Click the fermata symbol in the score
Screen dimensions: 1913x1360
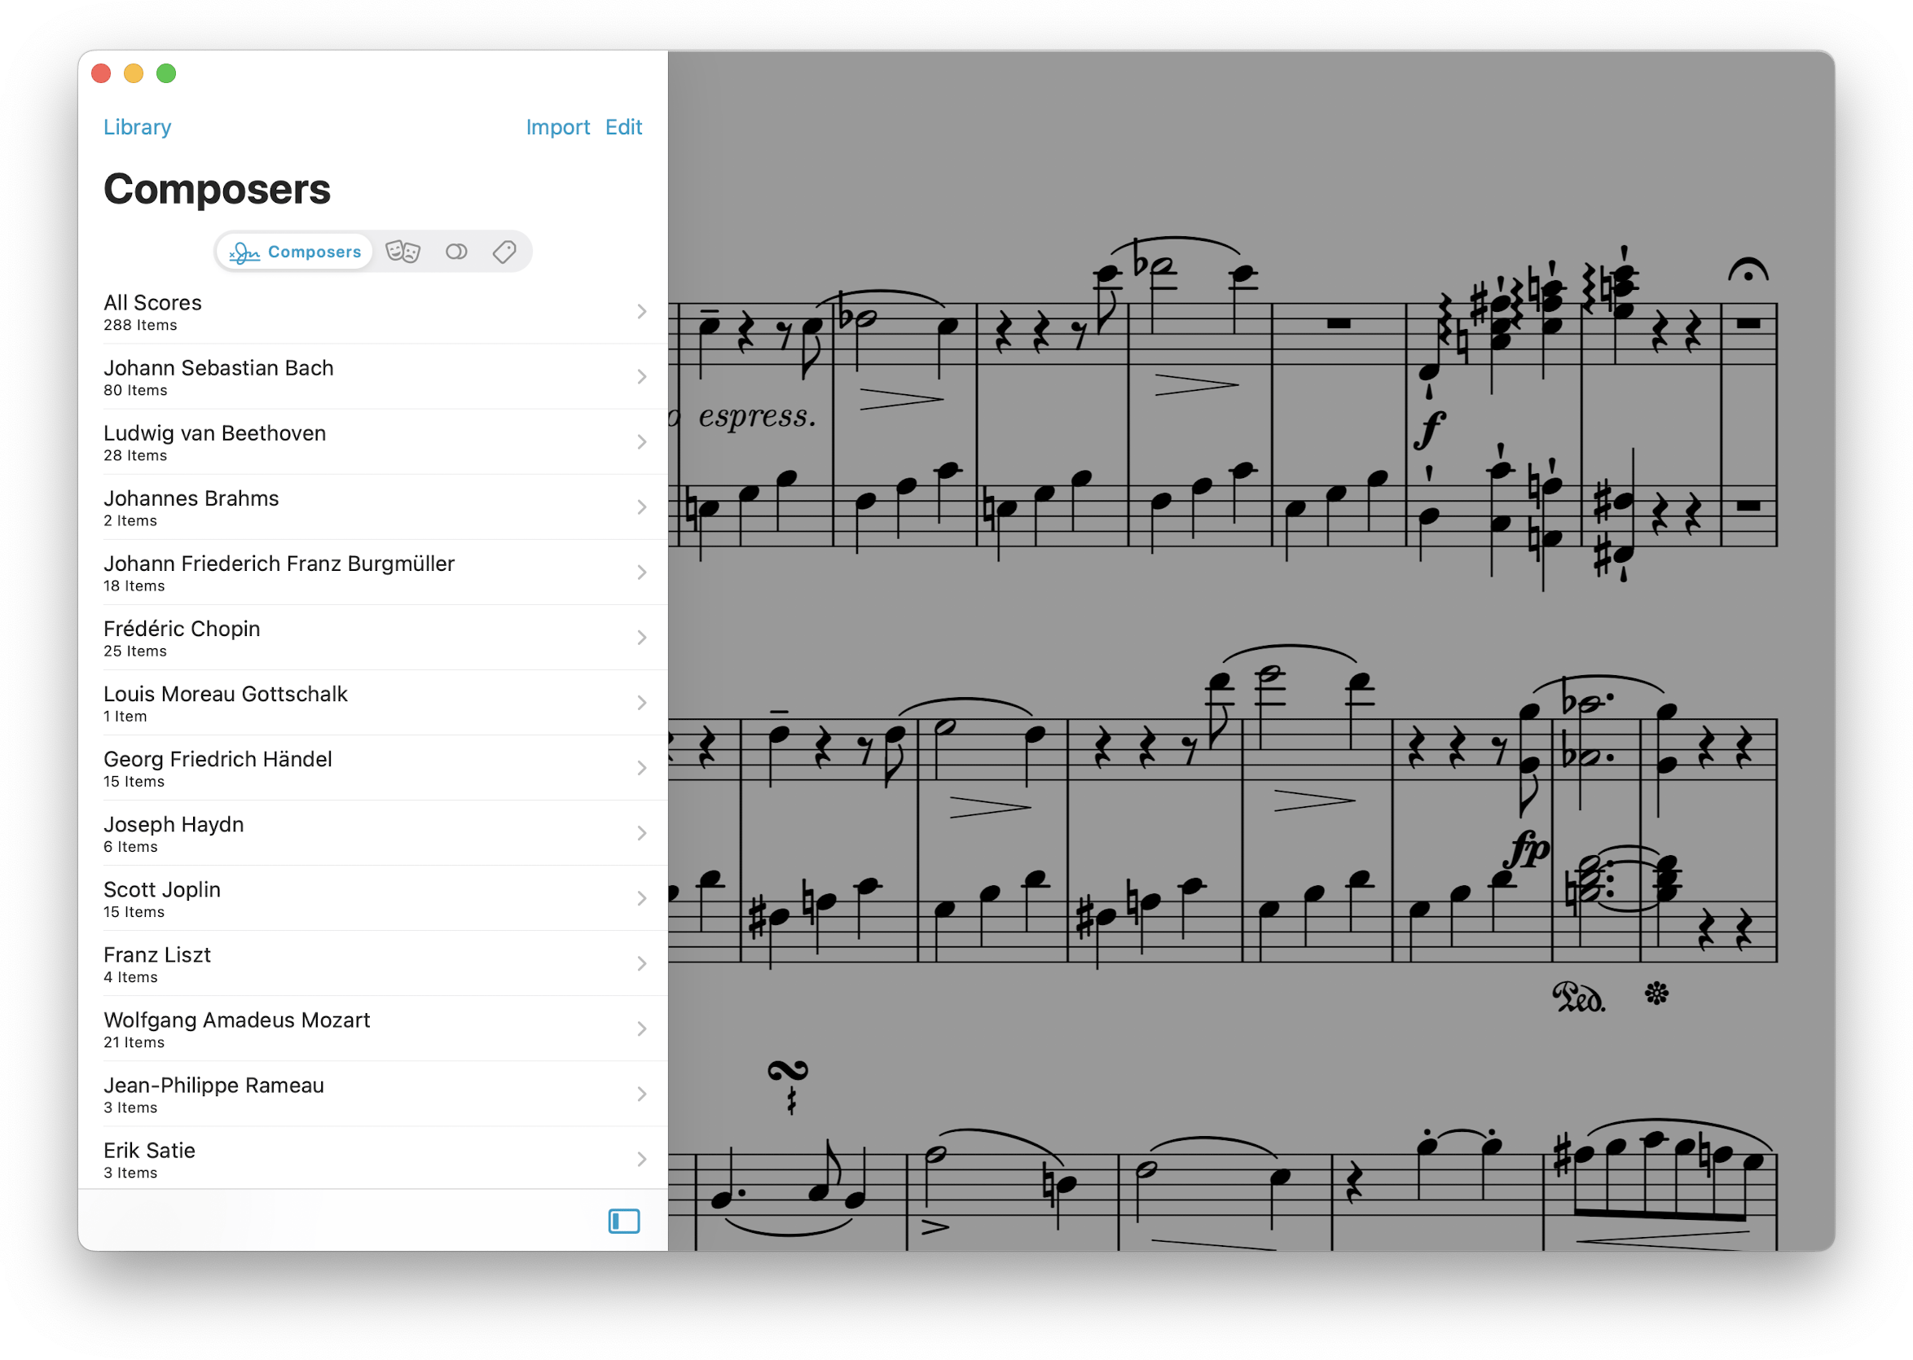point(1747,268)
